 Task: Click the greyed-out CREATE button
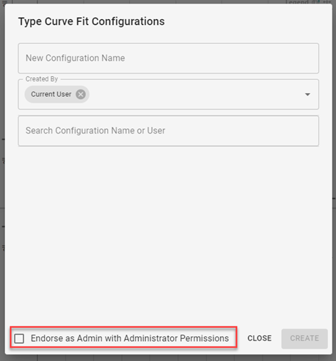pyautogui.click(x=304, y=338)
